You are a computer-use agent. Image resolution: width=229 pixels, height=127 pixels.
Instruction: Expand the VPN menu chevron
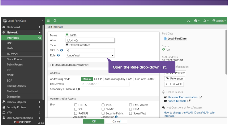point(40,112)
